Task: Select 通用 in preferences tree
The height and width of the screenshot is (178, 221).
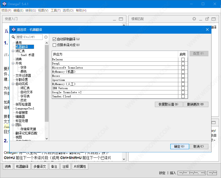Action: pyautogui.click(x=19, y=43)
